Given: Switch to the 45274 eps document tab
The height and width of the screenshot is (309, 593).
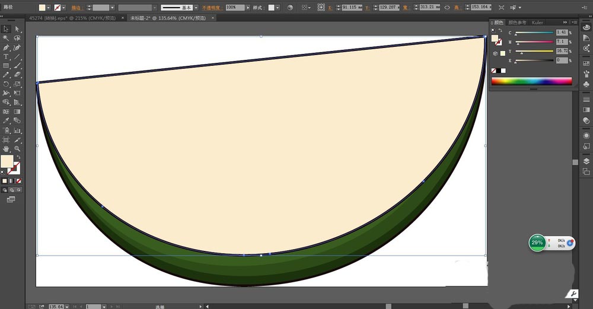Looking at the screenshot, I should (x=72, y=18).
